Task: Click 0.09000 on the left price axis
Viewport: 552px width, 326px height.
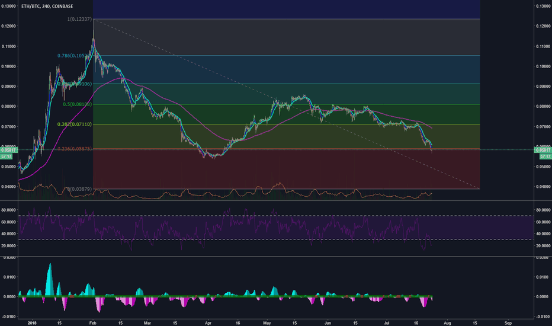Action: 8,87
